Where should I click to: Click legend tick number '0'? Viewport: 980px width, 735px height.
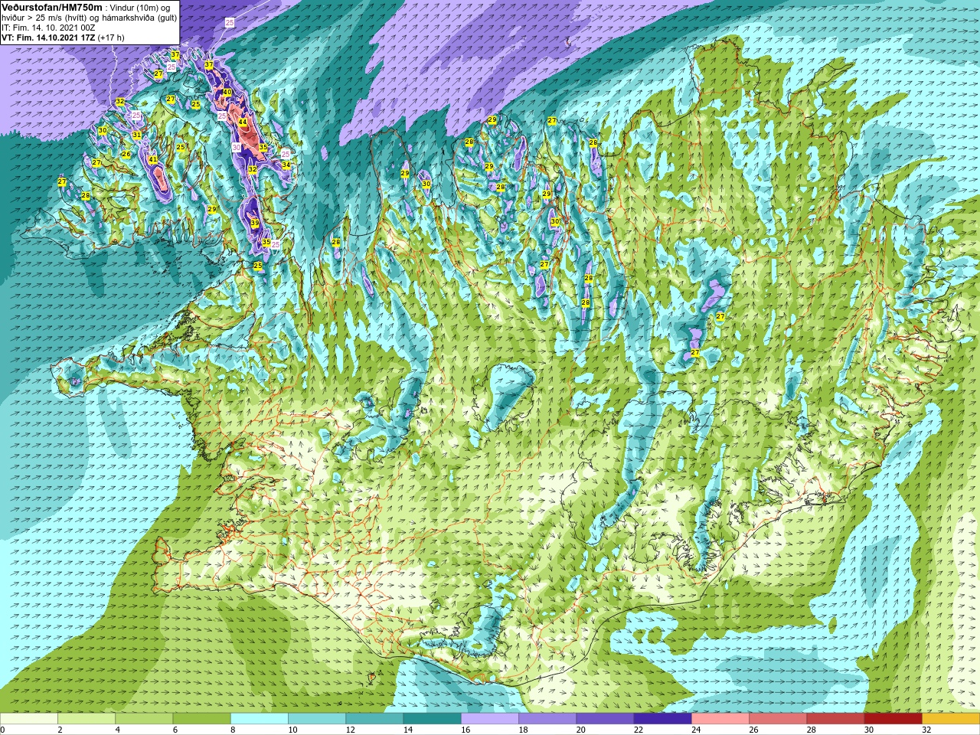3,730
